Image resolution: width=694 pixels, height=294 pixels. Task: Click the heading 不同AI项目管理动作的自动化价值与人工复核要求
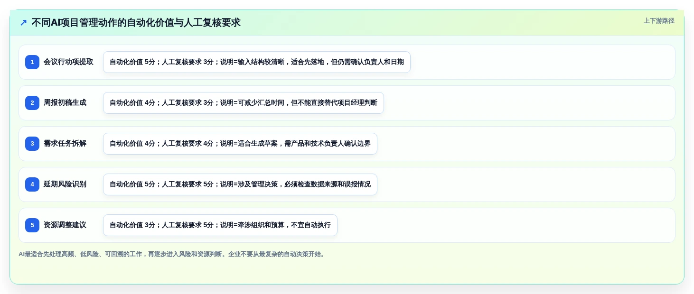[x=136, y=22]
